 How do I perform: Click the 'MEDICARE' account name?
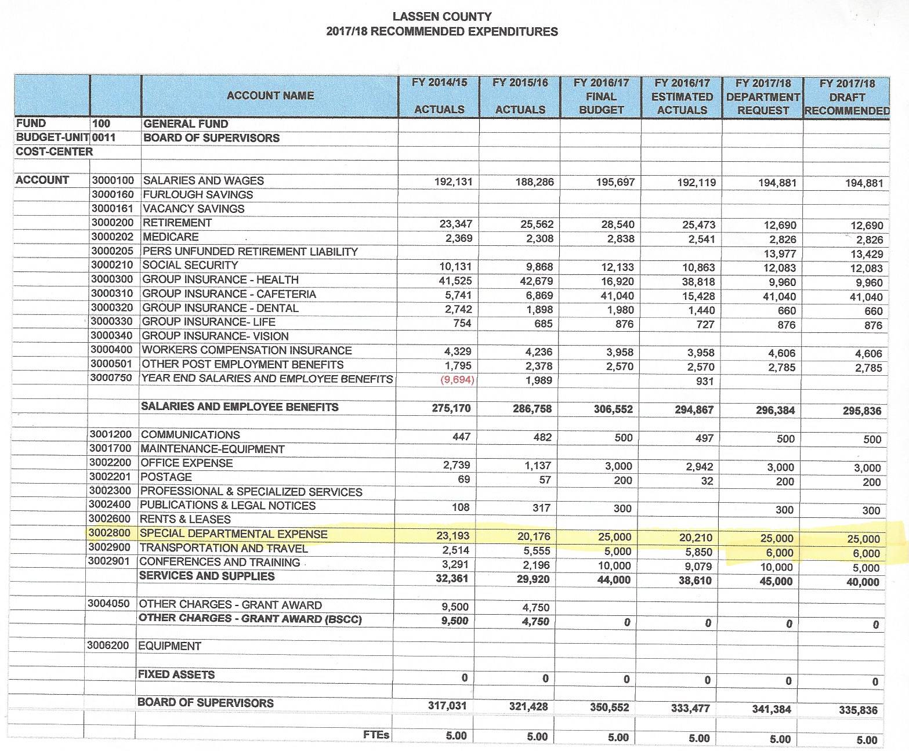click(171, 237)
